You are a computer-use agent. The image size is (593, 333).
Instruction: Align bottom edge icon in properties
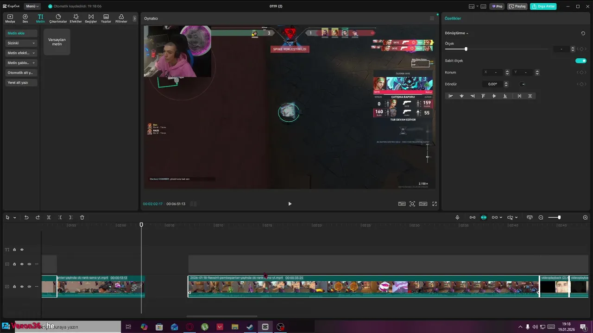pyautogui.click(x=505, y=96)
